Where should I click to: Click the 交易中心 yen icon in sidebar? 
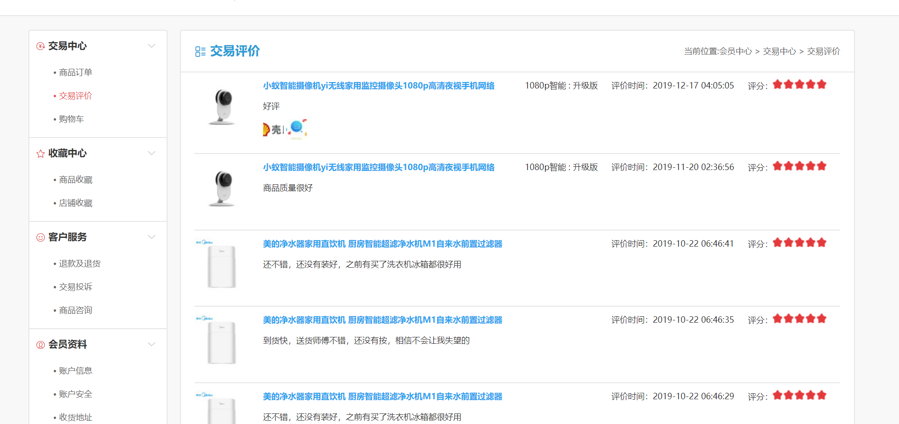40,46
